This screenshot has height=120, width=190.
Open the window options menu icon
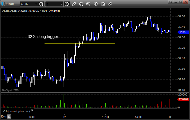(171, 2)
